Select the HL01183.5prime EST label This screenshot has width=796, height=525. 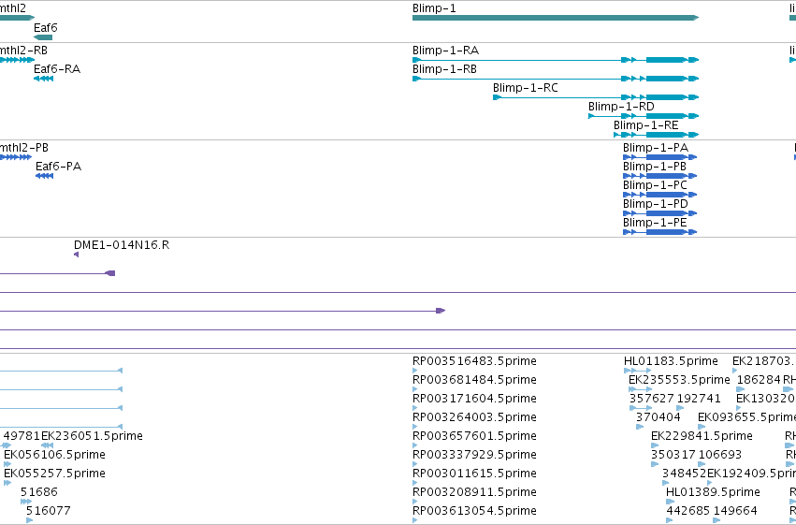pos(671,361)
